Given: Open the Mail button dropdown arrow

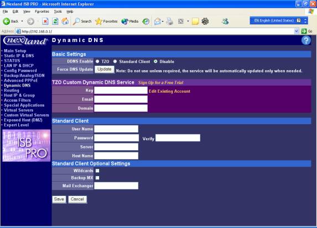Looking at the screenshot, I should coord(163,21).
